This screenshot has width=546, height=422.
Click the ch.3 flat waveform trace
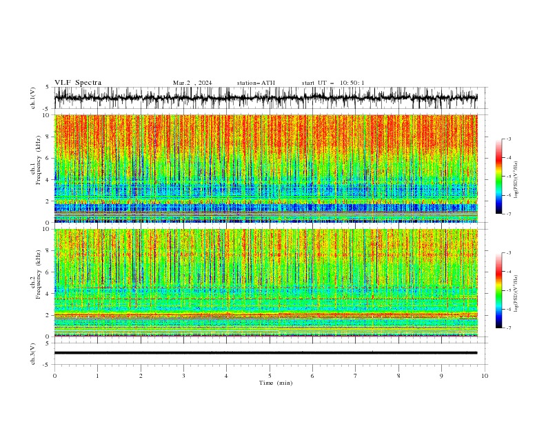(265, 353)
